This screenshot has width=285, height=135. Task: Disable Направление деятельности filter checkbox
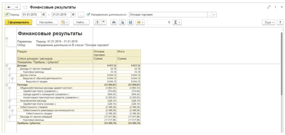click(88, 15)
